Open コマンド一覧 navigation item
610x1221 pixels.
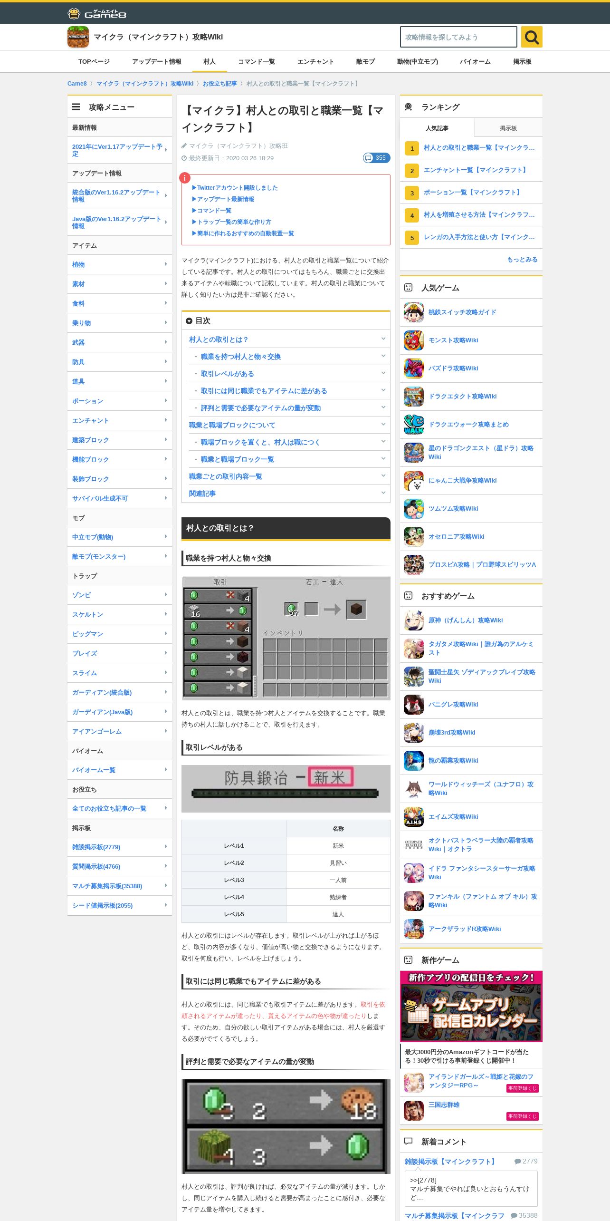(x=257, y=62)
